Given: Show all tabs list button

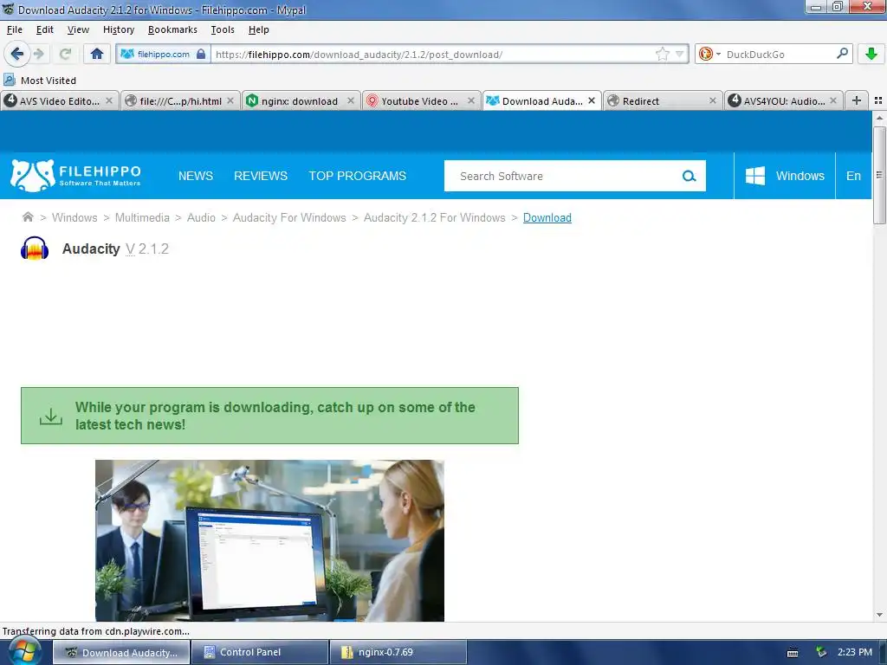Looking at the screenshot, I should point(878,100).
